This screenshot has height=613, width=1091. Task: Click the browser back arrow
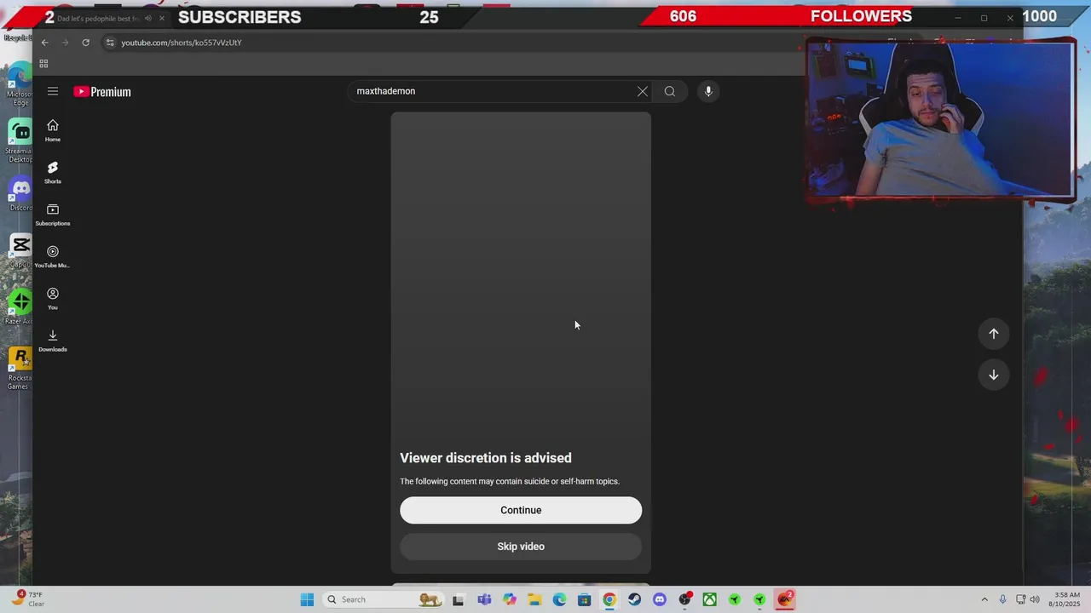[45, 43]
